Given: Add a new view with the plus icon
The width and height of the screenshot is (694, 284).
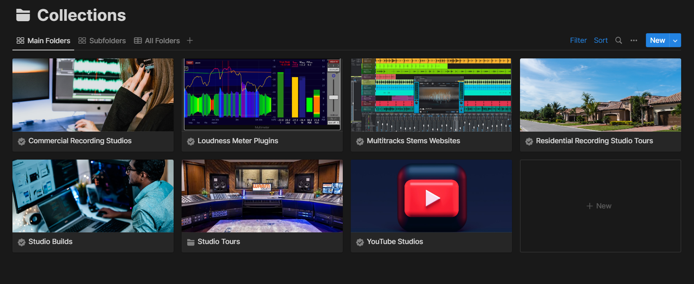Looking at the screenshot, I should point(190,40).
